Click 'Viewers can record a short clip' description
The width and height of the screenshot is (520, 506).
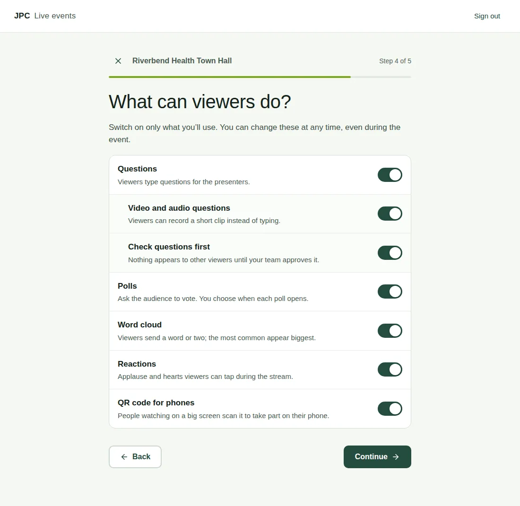click(x=204, y=221)
